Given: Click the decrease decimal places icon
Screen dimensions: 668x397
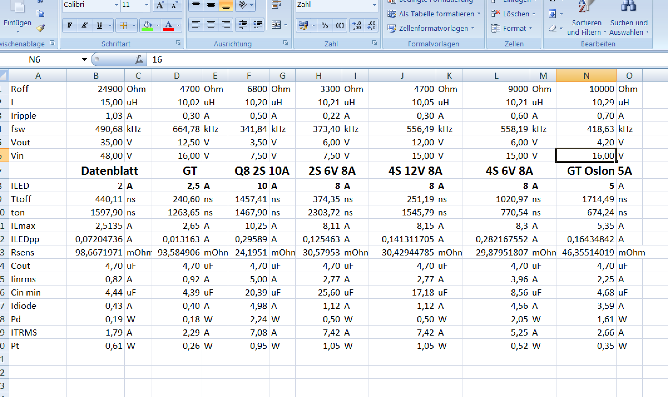Looking at the screenshot, I should [371, 26].
